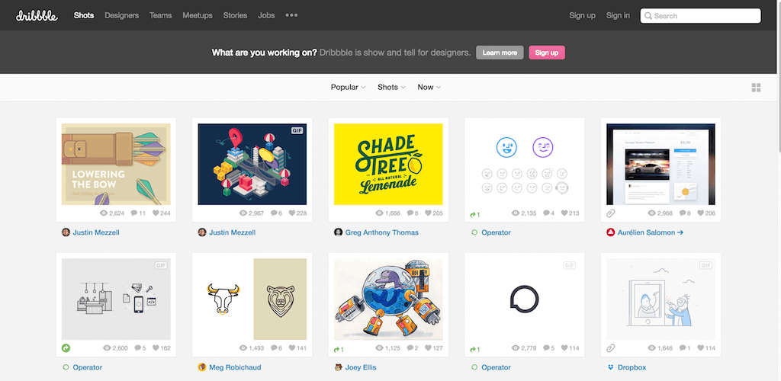Viewport: 781px width, 381px height.
Task: Open the dolphin robot illustration thumbnail
Action: [388, 299]
